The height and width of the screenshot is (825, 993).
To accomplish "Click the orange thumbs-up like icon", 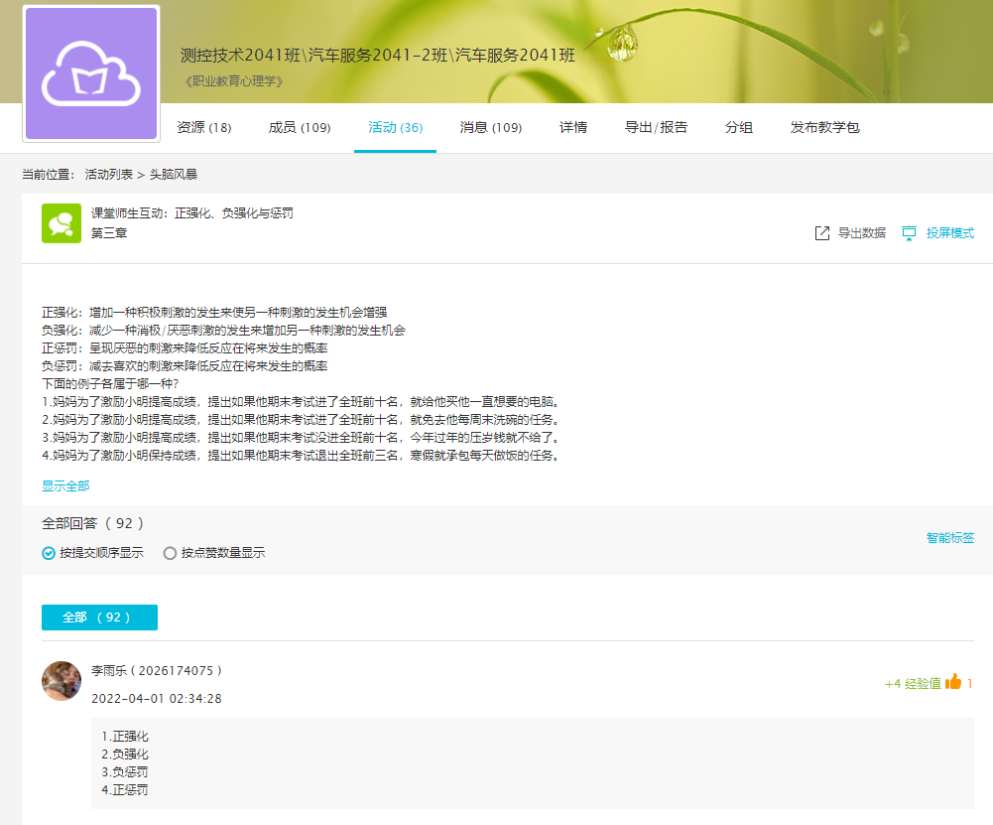I will tap(953, 681).
